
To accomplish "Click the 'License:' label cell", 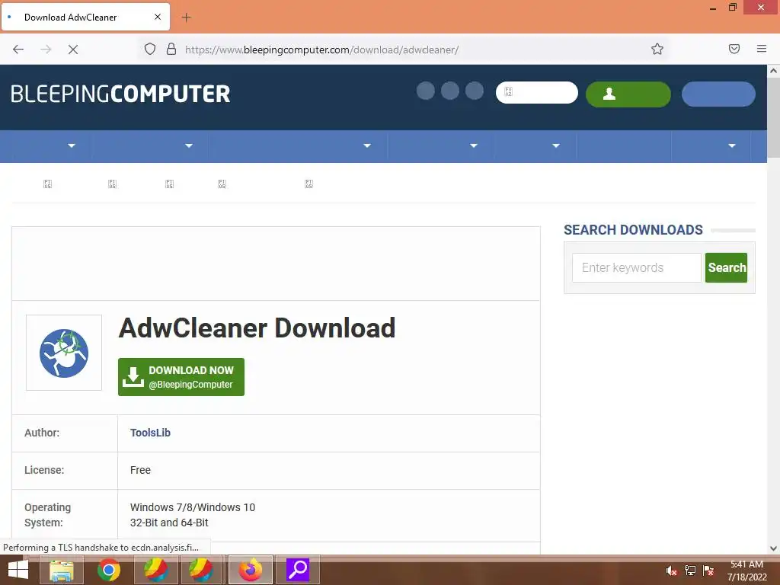I will coord(65,471).
